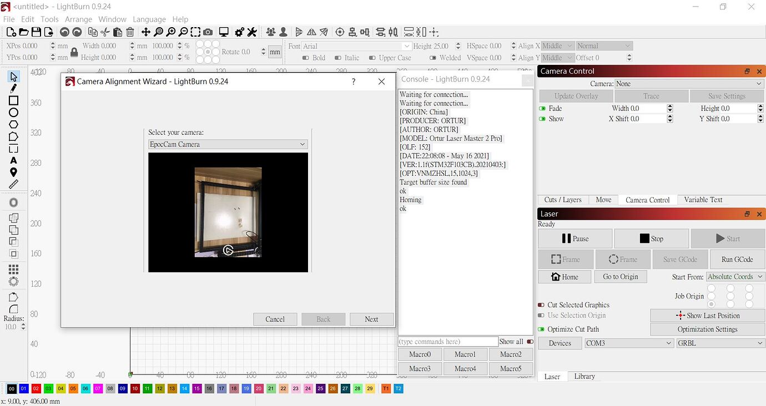
Task: Click the Flip Horizontal mirror icon
Action: (311, 32)
